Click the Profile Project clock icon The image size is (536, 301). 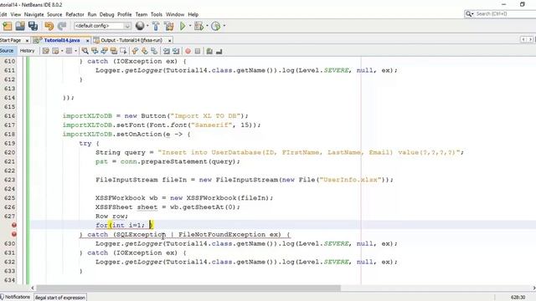pyautogui.click(x=216, y=26)
